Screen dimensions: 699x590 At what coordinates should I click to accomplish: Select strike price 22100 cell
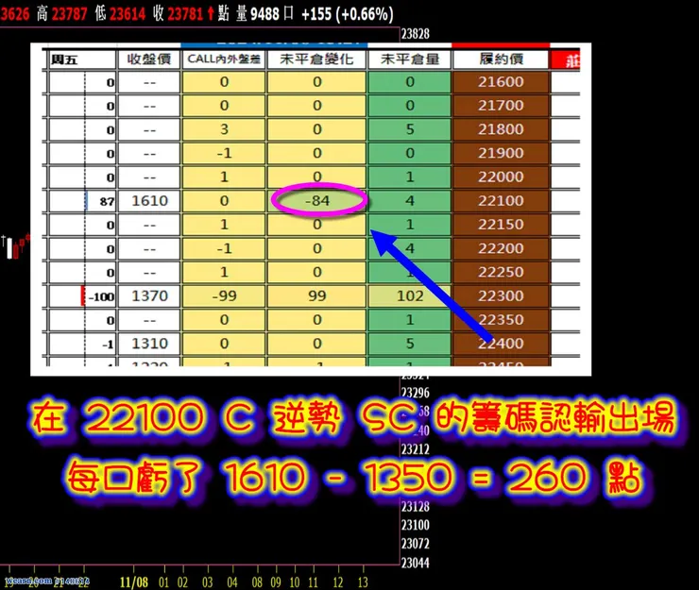[x=501, y=201]
